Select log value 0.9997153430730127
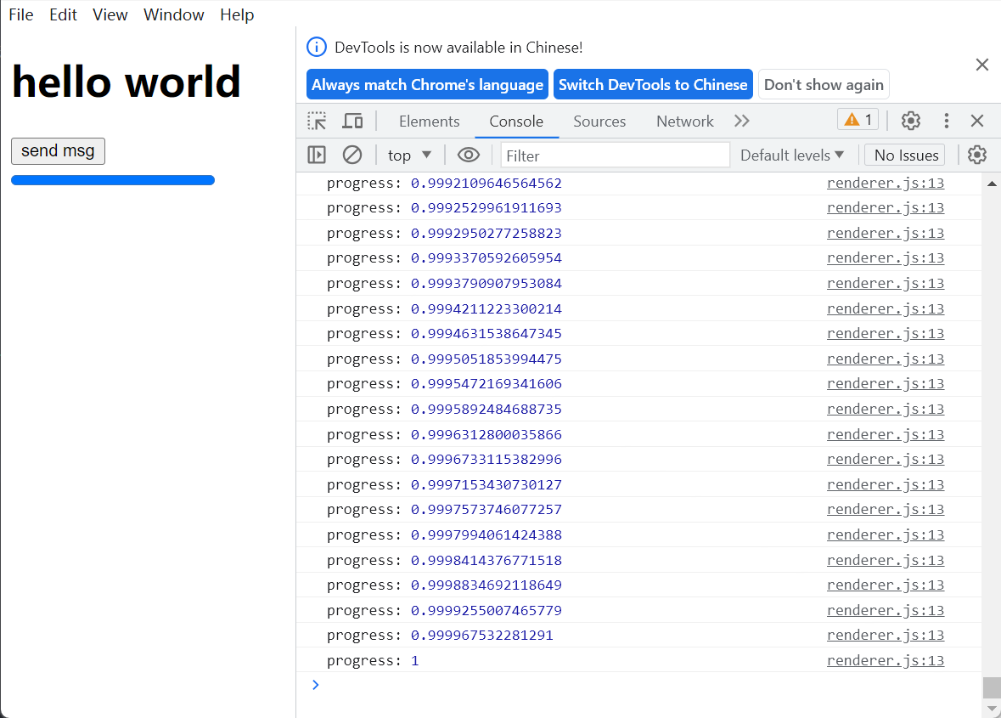 point(486,485)
